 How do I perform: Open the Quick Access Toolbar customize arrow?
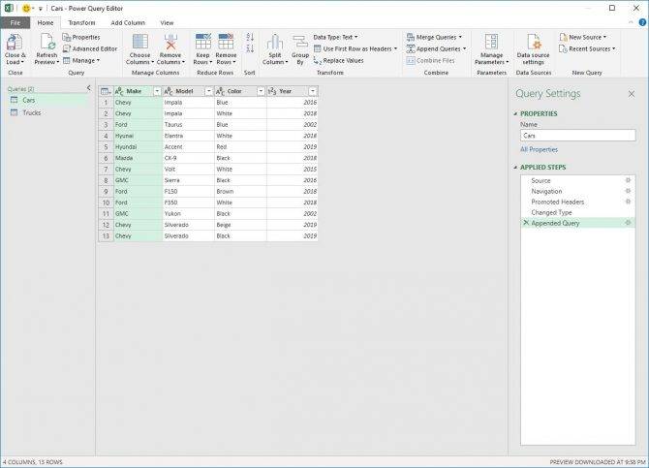click(x=41, y=9)
